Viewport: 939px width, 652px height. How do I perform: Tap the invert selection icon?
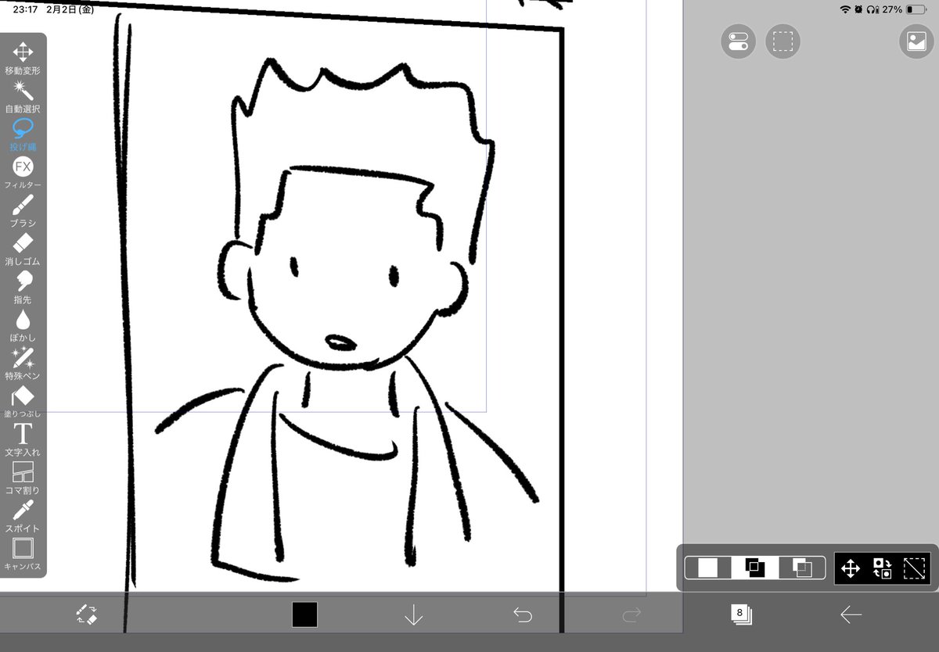[883, 568]
